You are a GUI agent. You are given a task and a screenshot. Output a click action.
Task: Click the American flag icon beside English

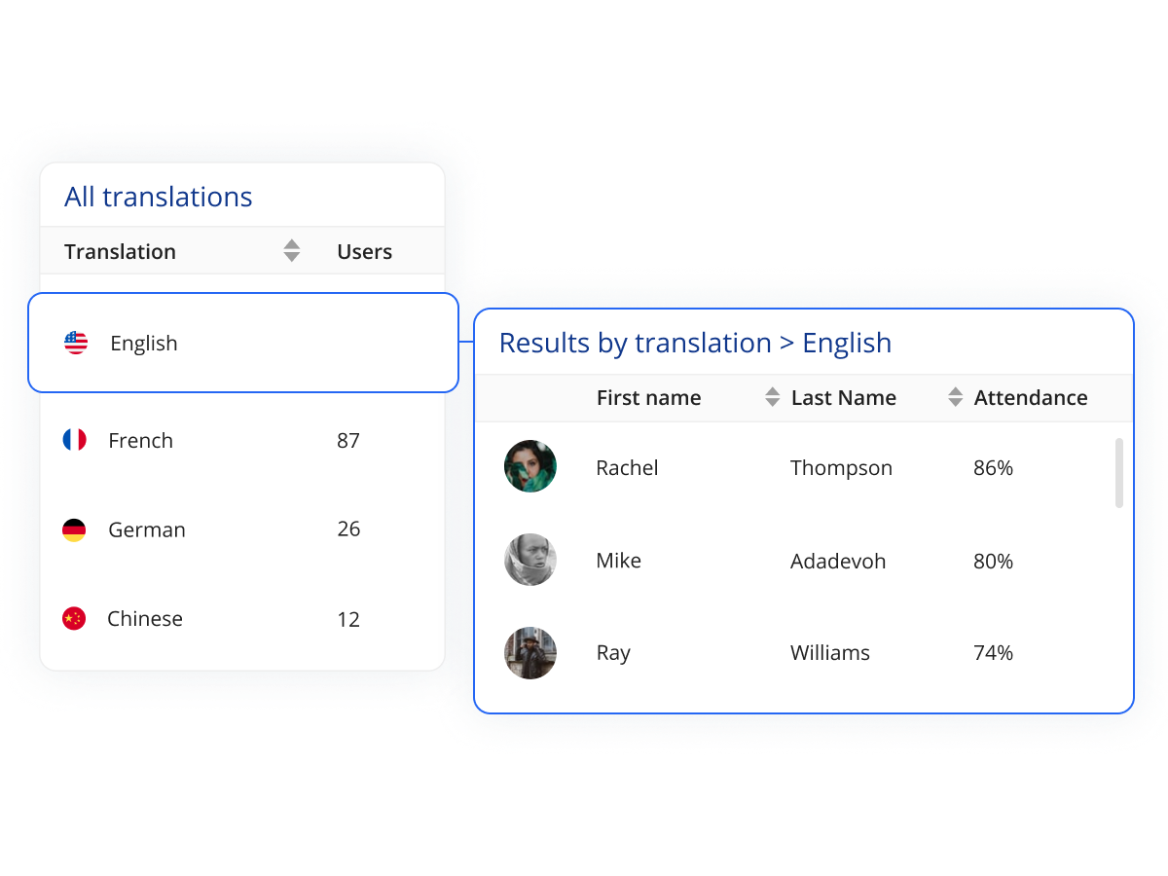click(75, 343)
